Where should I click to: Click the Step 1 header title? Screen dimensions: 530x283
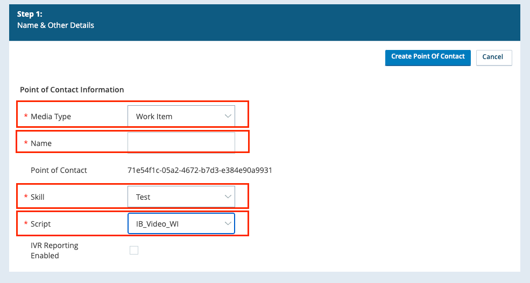click(30, 14)
